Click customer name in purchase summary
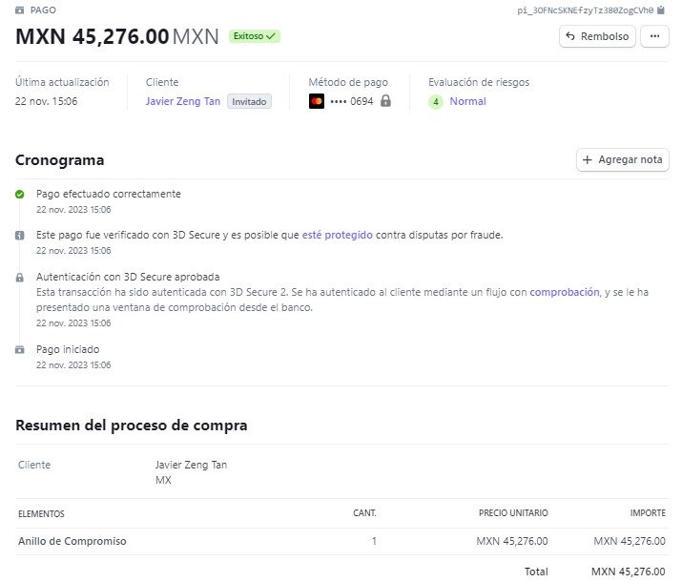682x582 pixels. pyautogui.click(x=192, y=465)
